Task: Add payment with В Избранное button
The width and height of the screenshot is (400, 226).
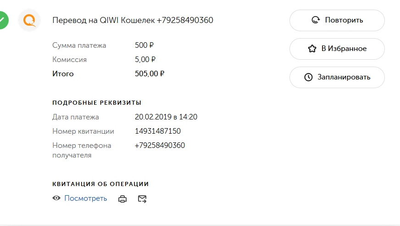Action: 337,49
